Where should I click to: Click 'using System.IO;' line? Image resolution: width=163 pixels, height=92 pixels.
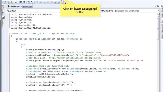coord(21,22)
